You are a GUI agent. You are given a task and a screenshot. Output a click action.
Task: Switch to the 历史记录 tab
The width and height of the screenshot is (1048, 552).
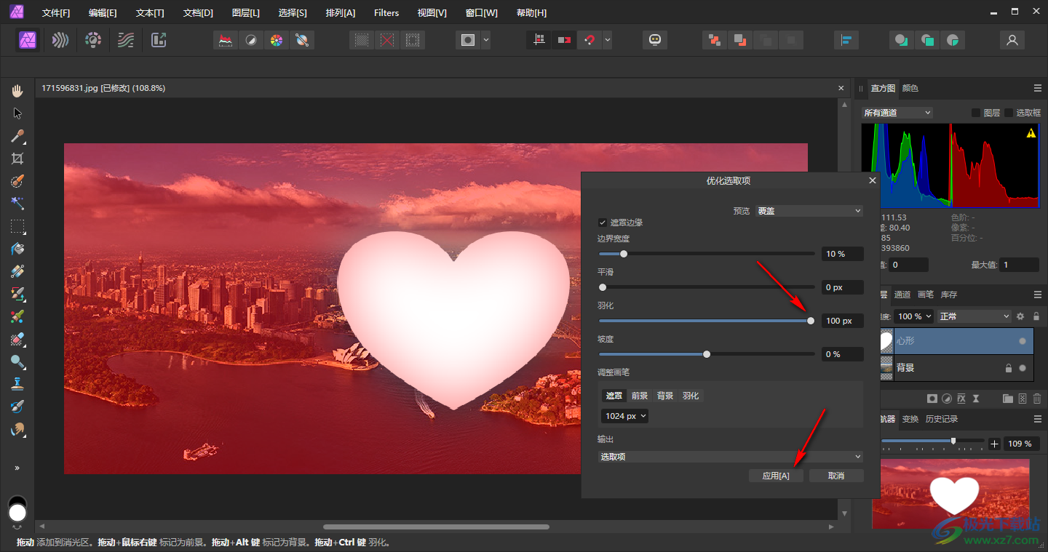tap(941, 419)
